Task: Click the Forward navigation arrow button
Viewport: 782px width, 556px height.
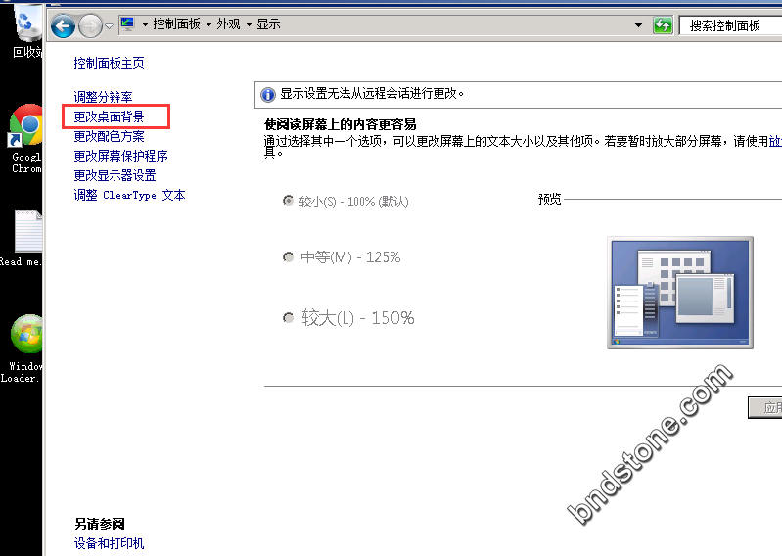Action: (x=90, y=25)
